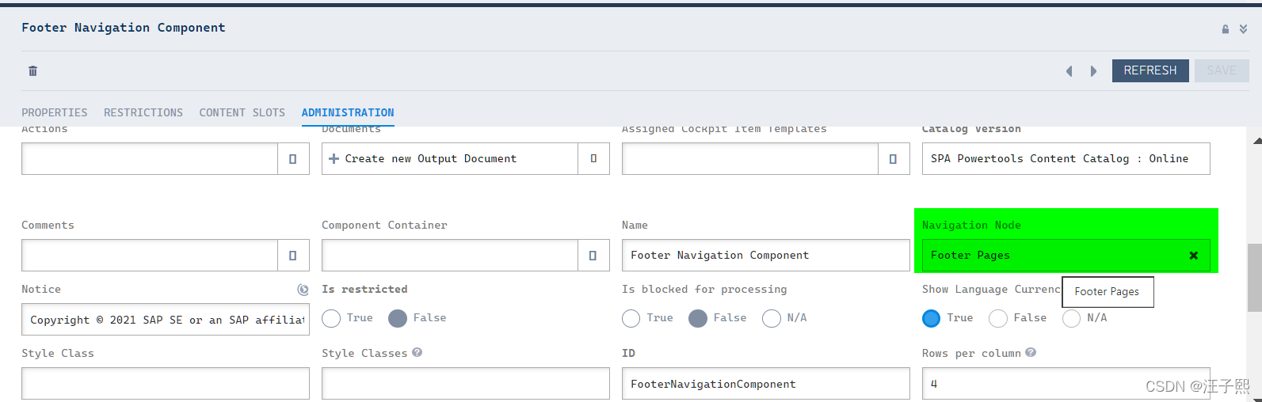Collapse panel with double chevron icon
Viewport: 1262px width, 402px height.
point(1243,29)
